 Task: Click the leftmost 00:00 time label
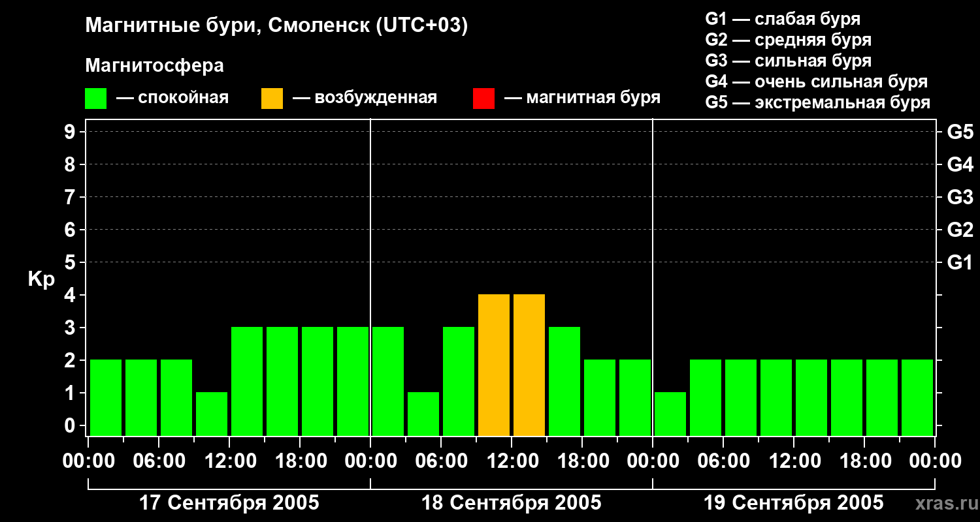[88, 461]
